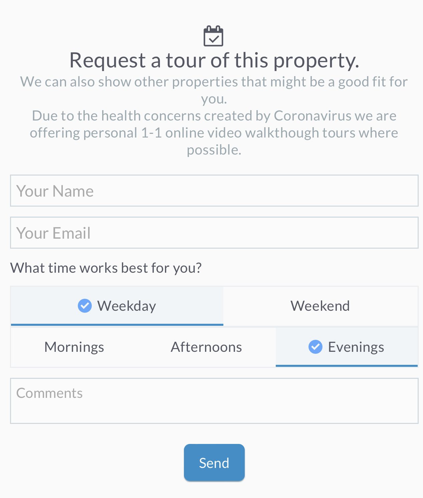423x498 pixels.
Task: Click the blue check icon beside Evenings
Action: coord(315,347)
